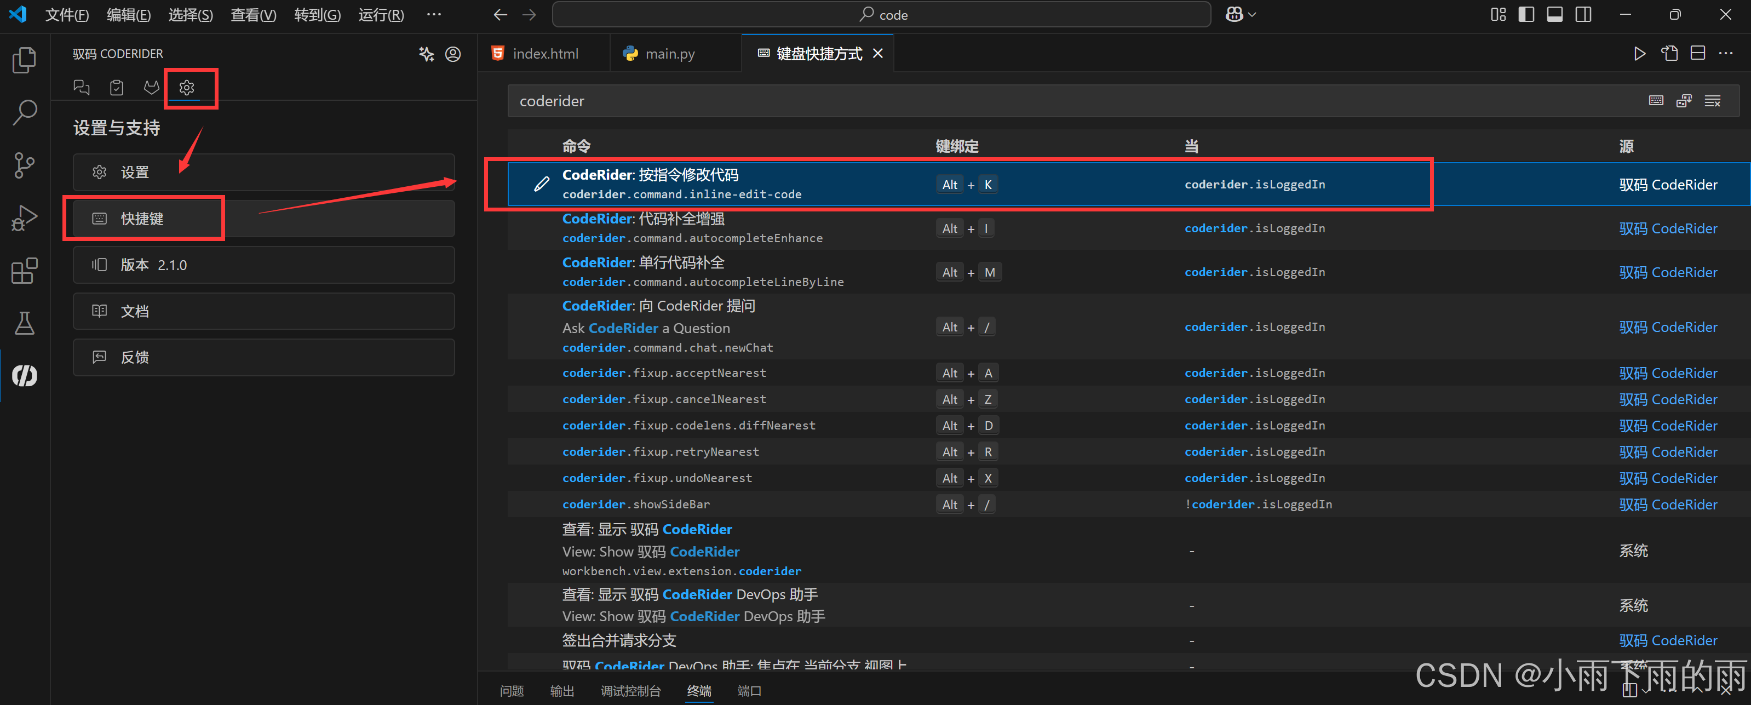
Task: Open the Explorer view in activity bar
Action: (25, 60)
